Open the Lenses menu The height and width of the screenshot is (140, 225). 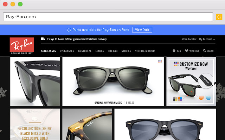[x=100, y=51]
